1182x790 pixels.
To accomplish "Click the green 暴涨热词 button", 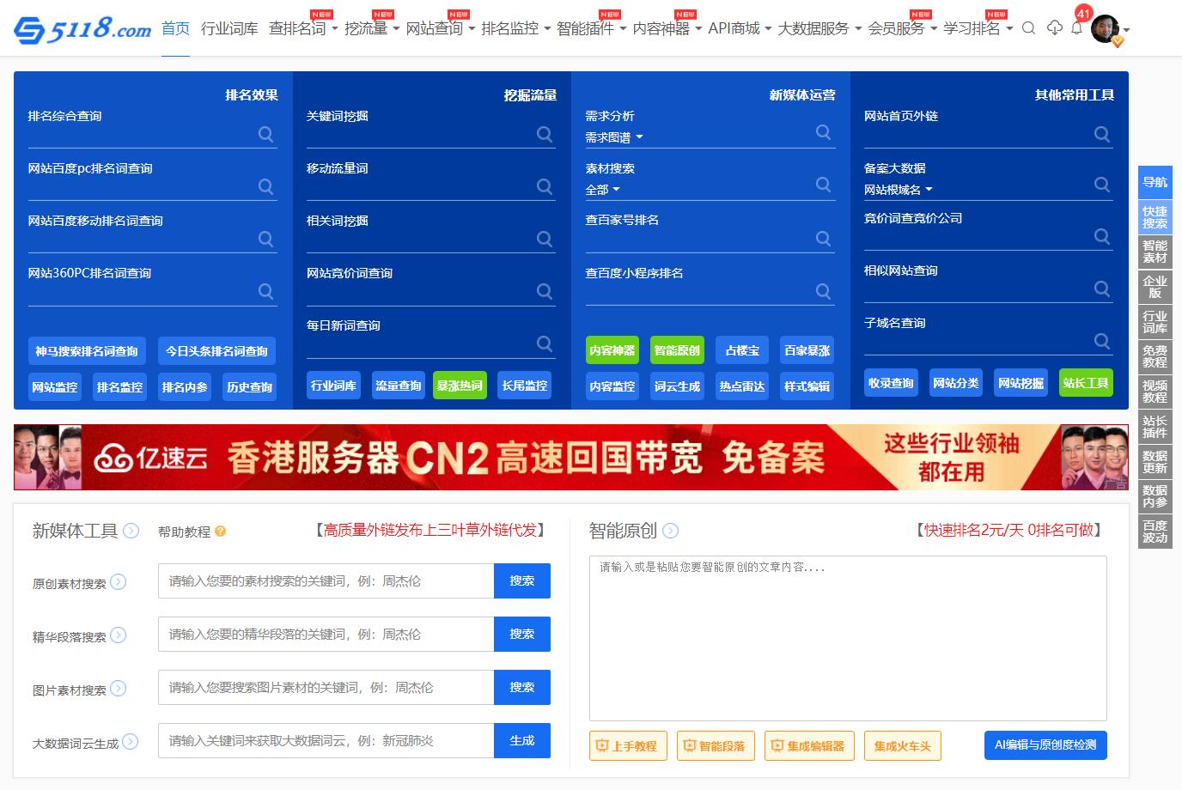I will (460, 386).
